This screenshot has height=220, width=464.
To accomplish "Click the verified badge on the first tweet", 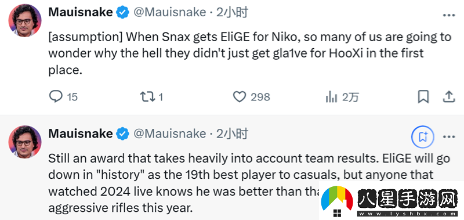I will pyautogui.click(x=122, y=12).
